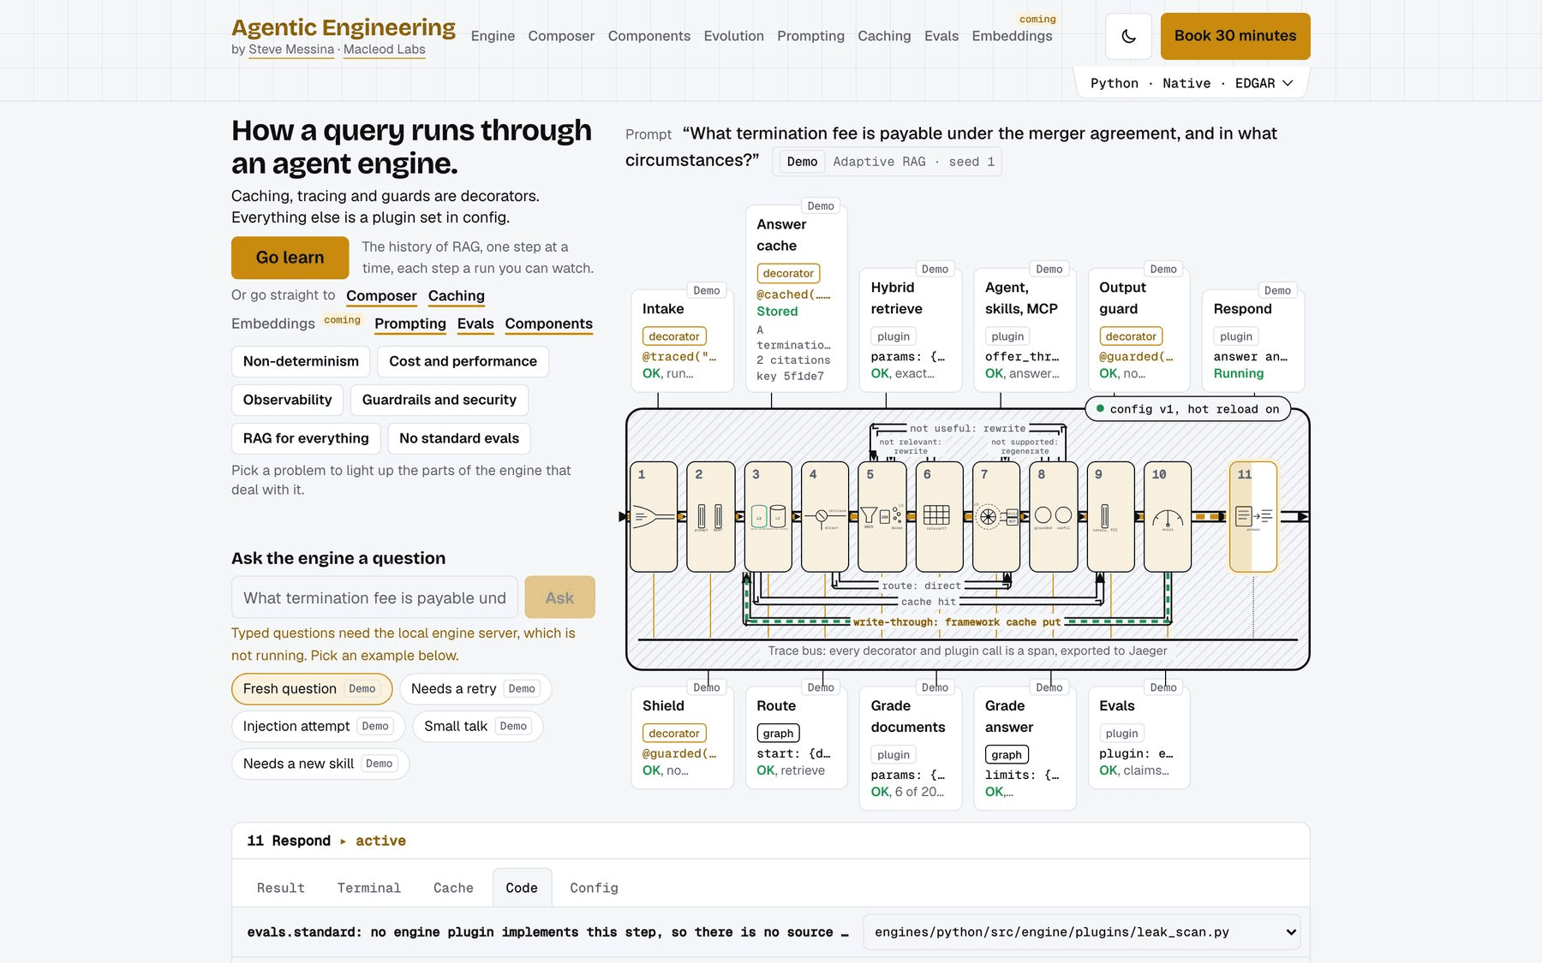Go to Engine in the top navigation
Image resolution: width=1542 pixels, height=963 pixels.
click(493, 36)
